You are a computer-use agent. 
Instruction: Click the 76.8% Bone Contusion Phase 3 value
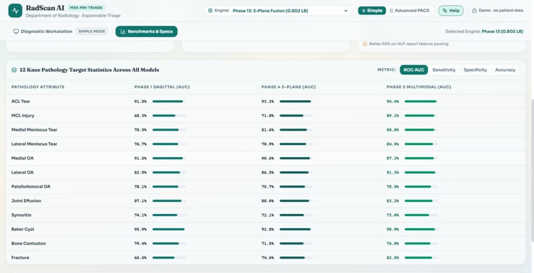coord(393,243)
